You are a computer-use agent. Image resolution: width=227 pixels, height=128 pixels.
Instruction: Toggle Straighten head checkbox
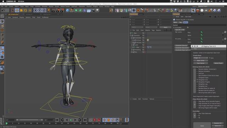(197, 78)
